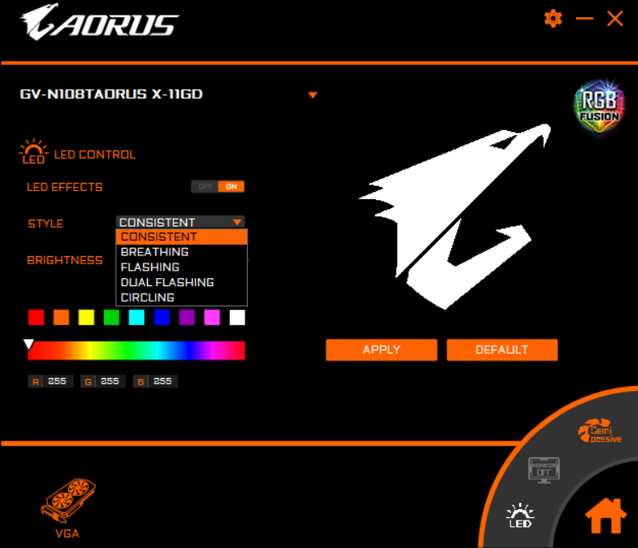Click the Semi passive fan icon
The height and width of the screenshot is (548, 638).
pyautogui.click(x=600, y=431)
